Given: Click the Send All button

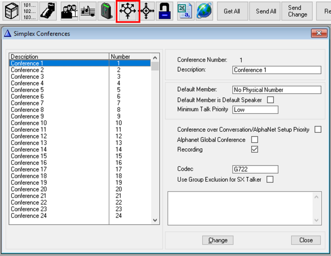Looking at the screenshot, I should 265,11.
